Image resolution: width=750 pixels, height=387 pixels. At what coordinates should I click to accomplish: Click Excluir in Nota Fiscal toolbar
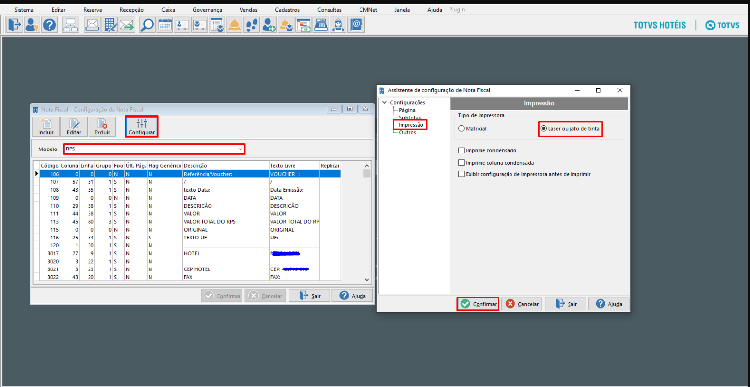[102, 126]
